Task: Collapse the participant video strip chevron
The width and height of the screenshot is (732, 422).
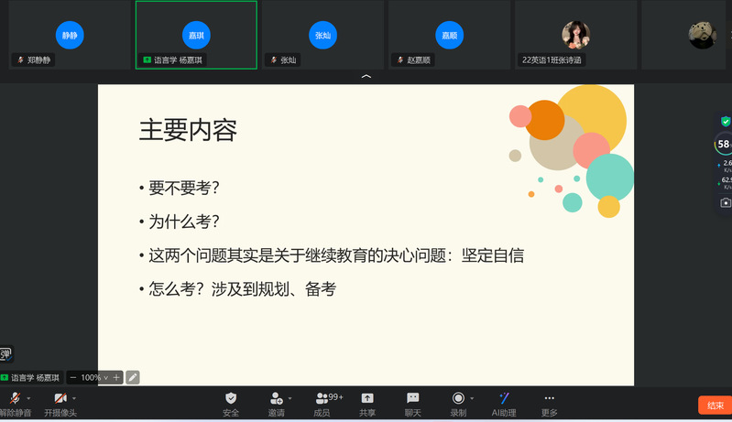Action: click(x=366, y=77)
